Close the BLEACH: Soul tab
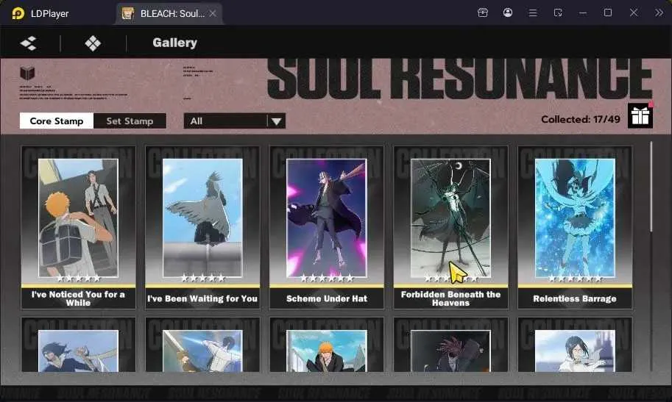672x402 pixels. pos(213,14)
